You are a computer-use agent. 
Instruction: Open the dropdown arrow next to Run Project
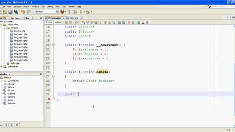(84, 12)
